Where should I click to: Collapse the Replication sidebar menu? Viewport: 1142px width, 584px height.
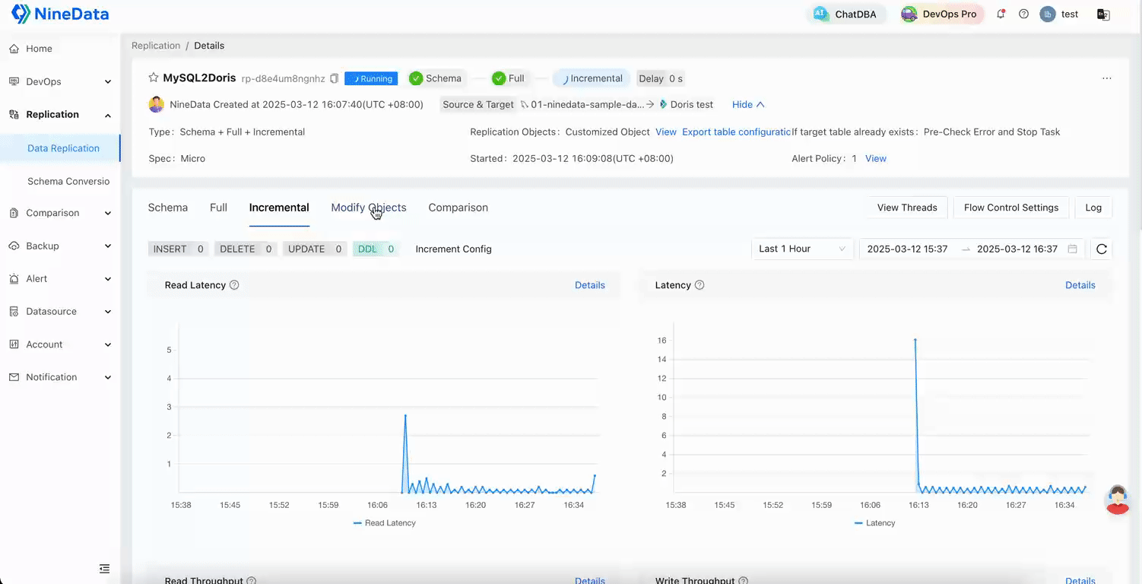pos(60,114)
